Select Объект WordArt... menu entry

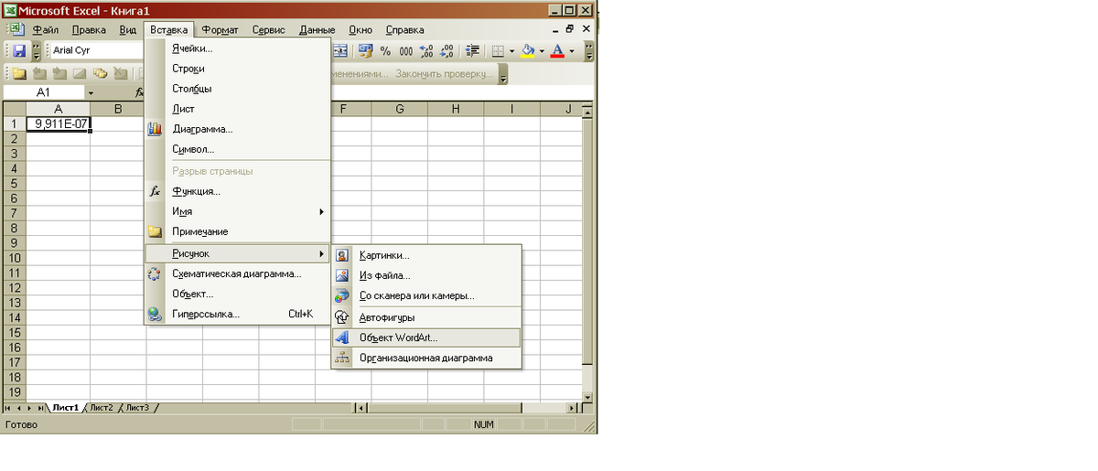(425, 337)
